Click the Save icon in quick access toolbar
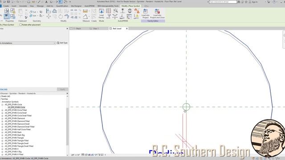Image resolution: width=285 pixels, height=160 pixels. 8,2
